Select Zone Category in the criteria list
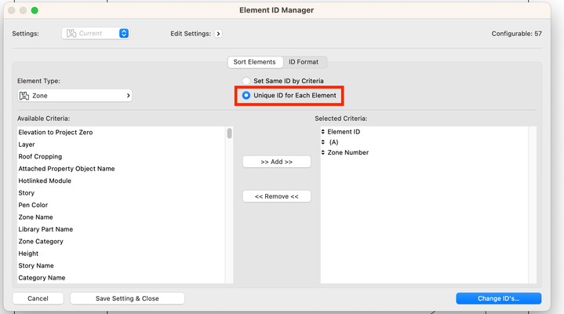Screen dimensions: 564x314 pyautogui.click(x=41, y=241)
